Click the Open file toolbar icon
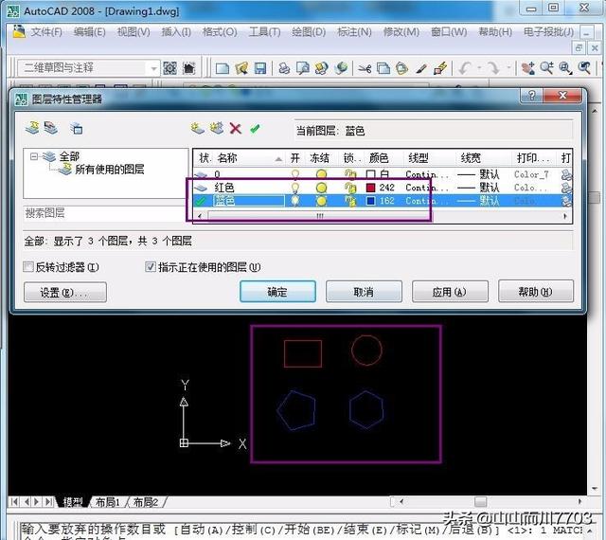The image size is (606, 540). (241, 69)
